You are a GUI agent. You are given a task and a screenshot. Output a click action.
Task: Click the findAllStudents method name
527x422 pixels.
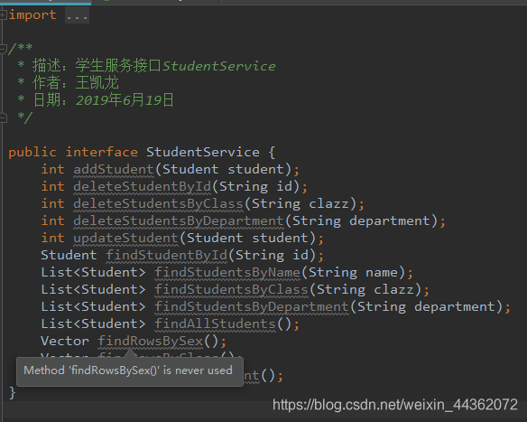215,324
